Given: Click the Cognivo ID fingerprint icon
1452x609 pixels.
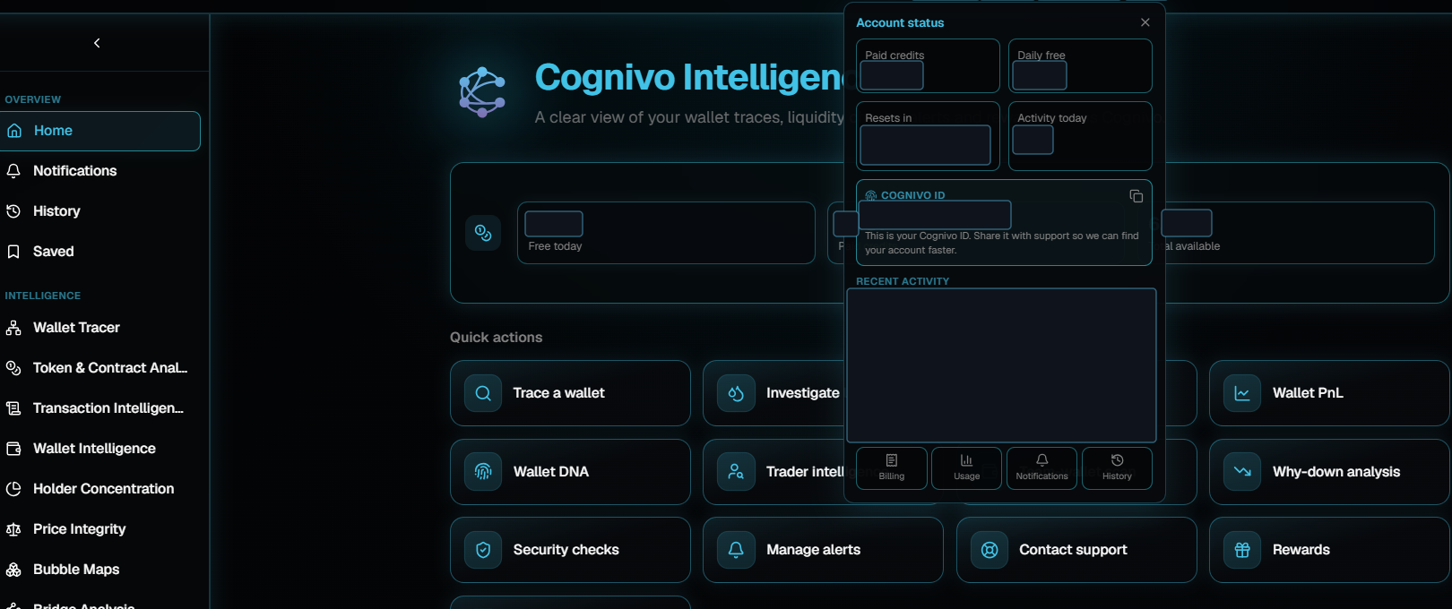Looking at the screenshot, I should pyautogui.click(x=870, y=195).
